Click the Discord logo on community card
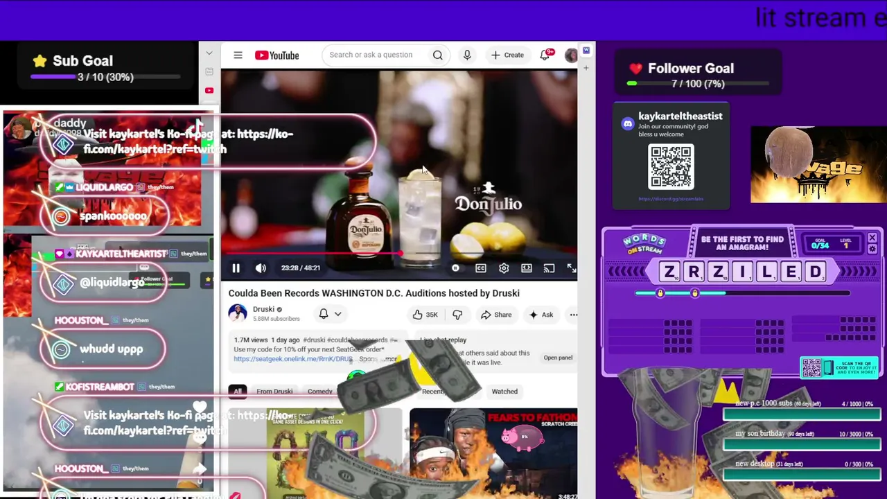The image size is (887, 499). pyautogui.click(x=628, y=124)
